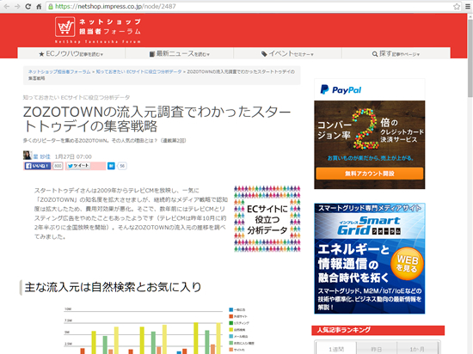The height and width of the screenshot is (354, 473).
Task: Select the 昨日 ranking tab
Action: coord(377,349)
